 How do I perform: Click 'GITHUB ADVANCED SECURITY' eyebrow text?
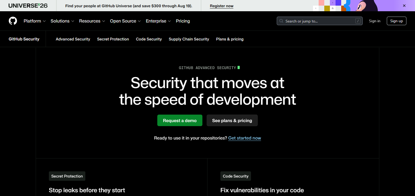[208, 68]
